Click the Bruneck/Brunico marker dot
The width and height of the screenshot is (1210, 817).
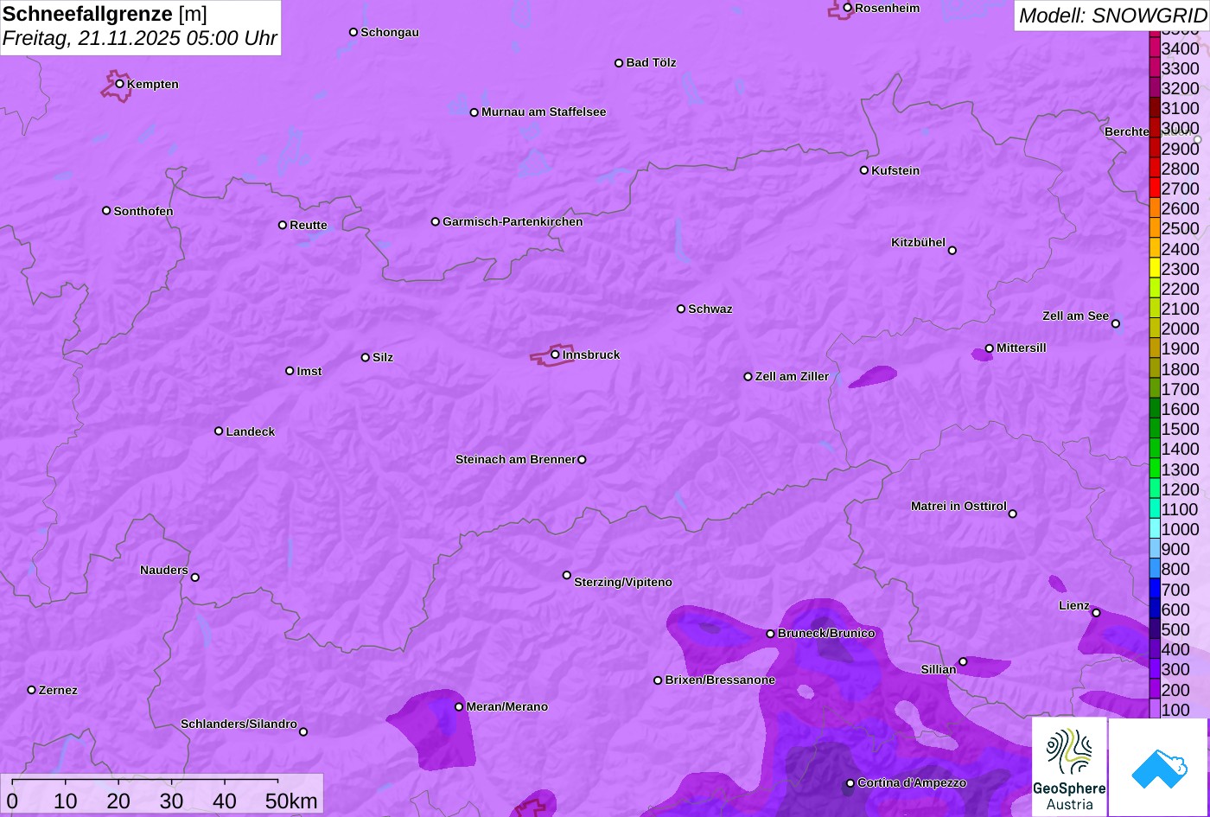pos(771,634)
